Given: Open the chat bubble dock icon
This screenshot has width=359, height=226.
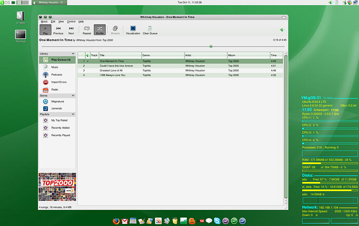Looking at the screenshot, I should click(209, 221).
